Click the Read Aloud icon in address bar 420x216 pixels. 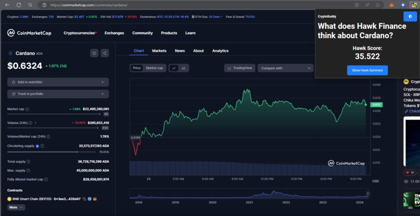coord(367,5)
